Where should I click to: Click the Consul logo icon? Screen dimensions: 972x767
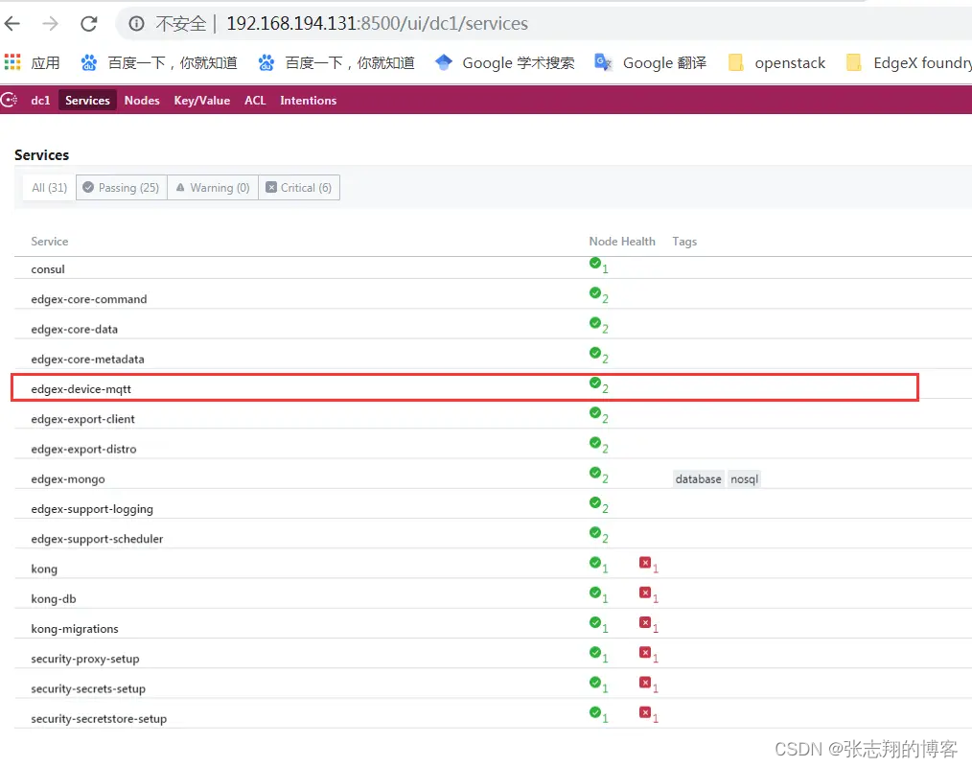click(9, 99)
